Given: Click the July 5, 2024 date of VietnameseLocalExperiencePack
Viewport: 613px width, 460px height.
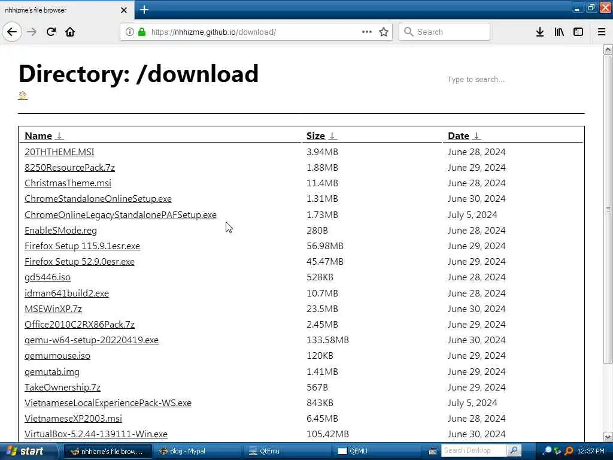Looking at the screenshot, I should coord(472,403).
